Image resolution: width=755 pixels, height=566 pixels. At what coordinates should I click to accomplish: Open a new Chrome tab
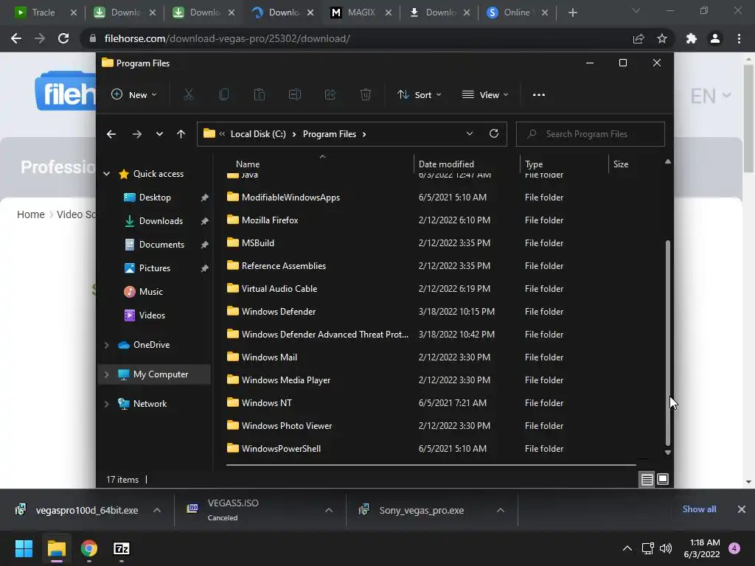572,13
